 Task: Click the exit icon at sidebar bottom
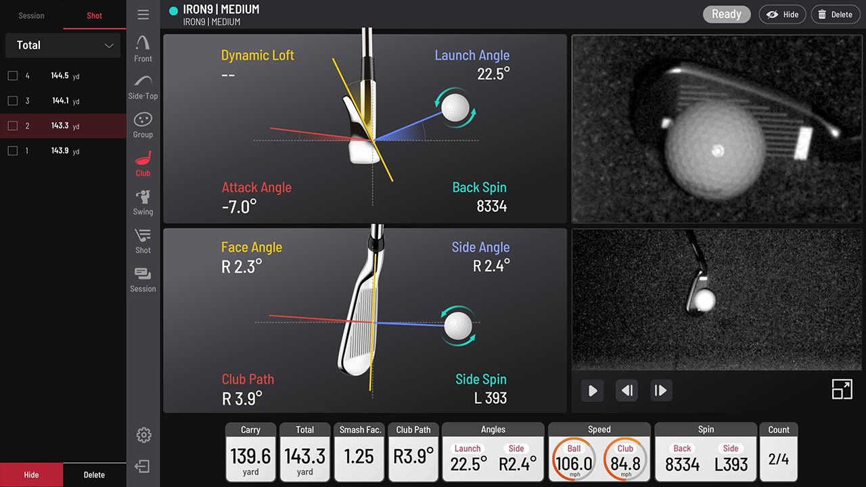pos(143,466)
